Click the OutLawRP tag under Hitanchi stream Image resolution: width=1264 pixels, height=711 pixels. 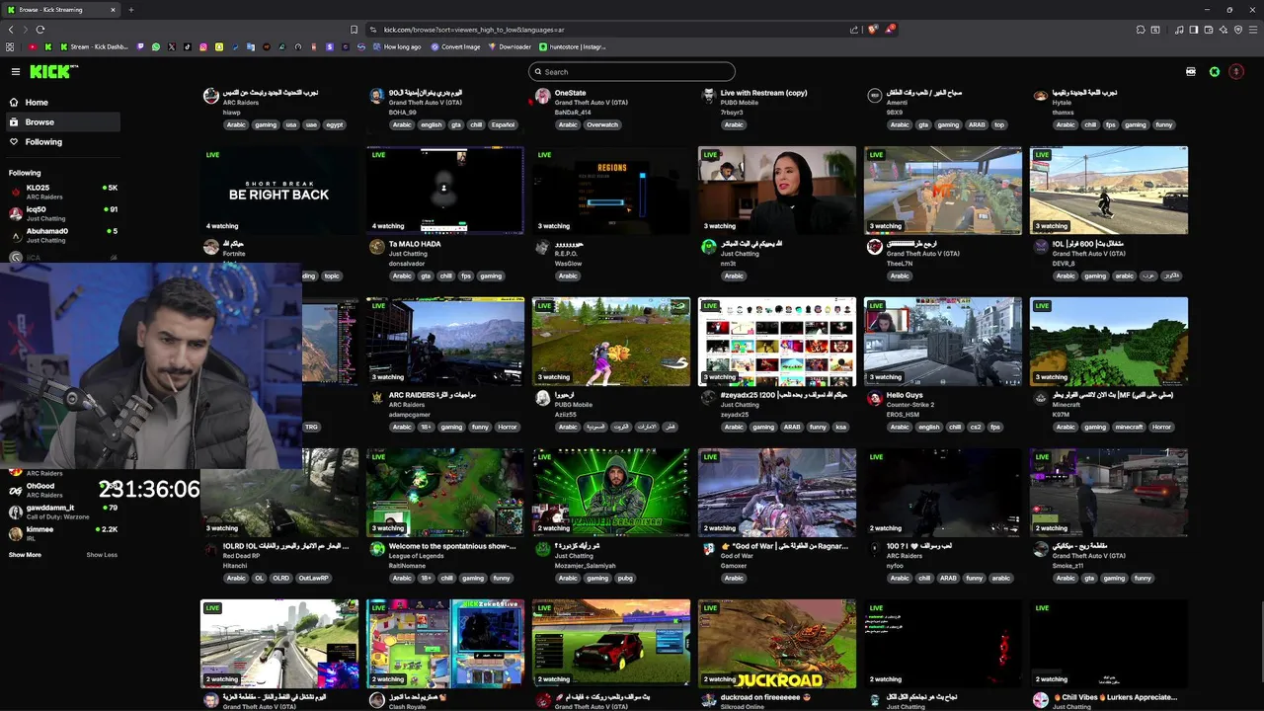313,579
